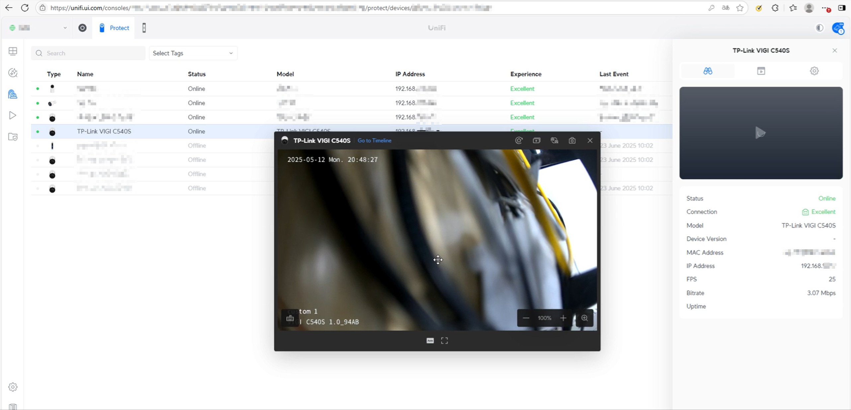Open the device icon next to the Protect tab
The width and height of the screenshot is (851, 410).
point(144,28)
